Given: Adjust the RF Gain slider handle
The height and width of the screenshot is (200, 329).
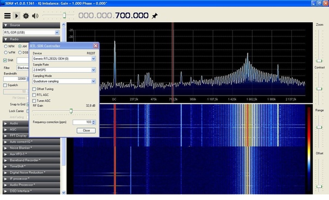Looking at the screenshot, I should 71,111.
